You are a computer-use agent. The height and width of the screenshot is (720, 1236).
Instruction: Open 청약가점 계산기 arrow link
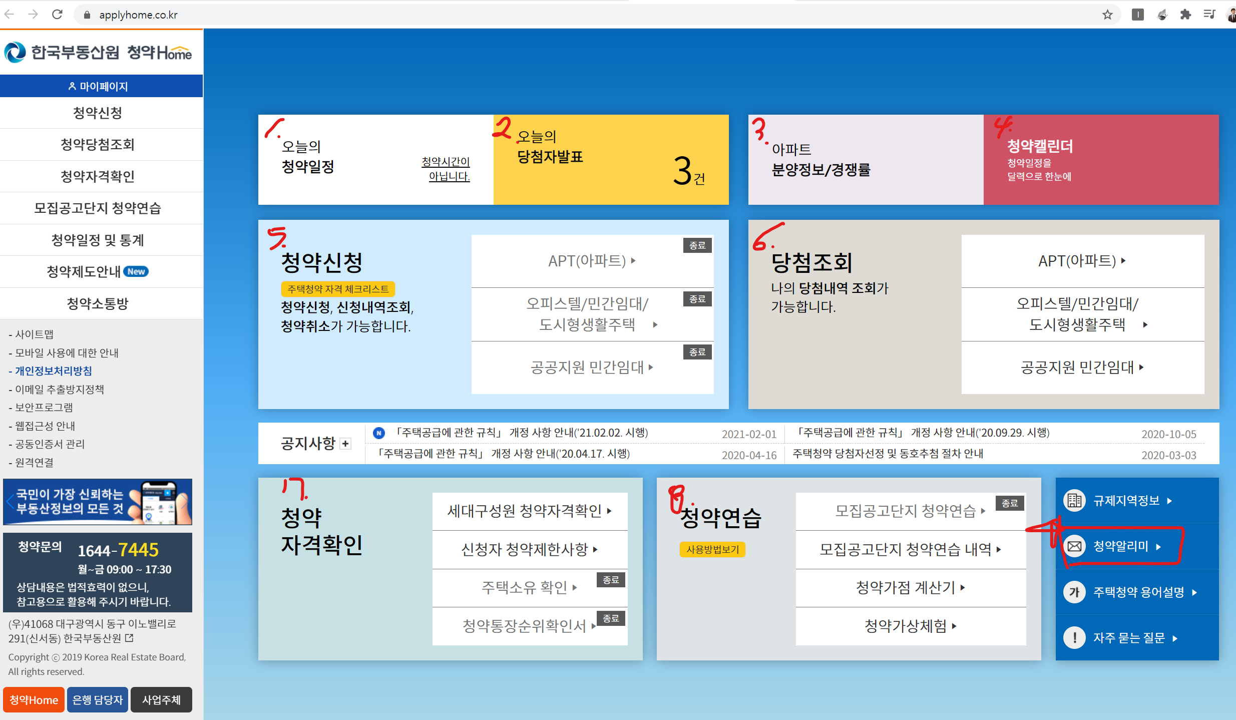pos(962,587)
